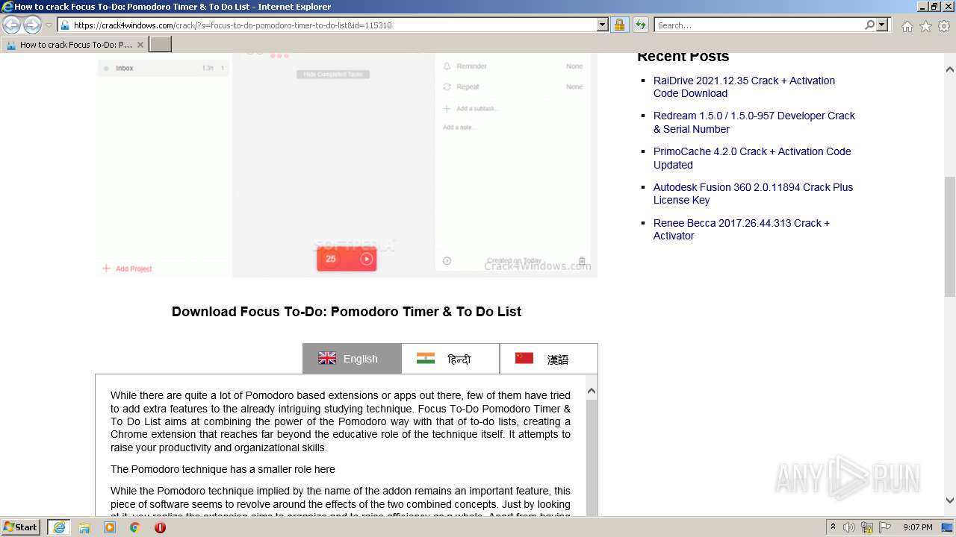
Task: Select the Chinese language tab
Action: pyautogui.click(x=549, y=359)
